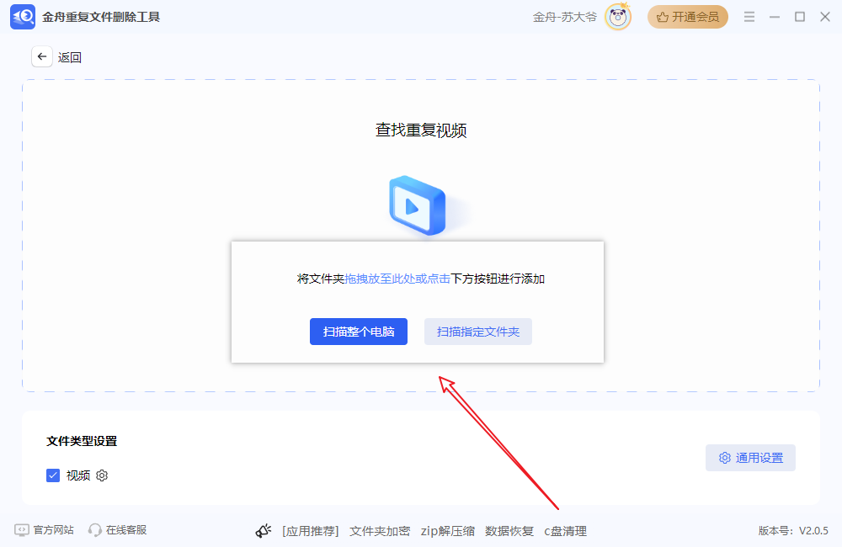Viewport: 842px width, 547px height.
Task: Click the 拖拽放至此处或点击 blue link text
Action: [397, 279]
